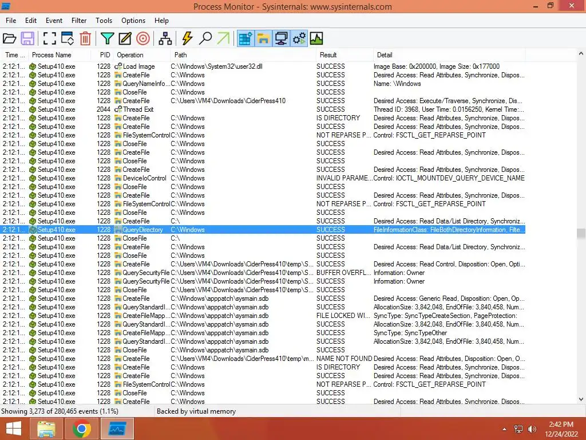586x440 pixels.
Task: Click the Path column header
Action: 243,55
